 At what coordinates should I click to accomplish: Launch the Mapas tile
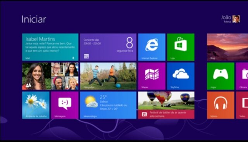tap(152, 76)
